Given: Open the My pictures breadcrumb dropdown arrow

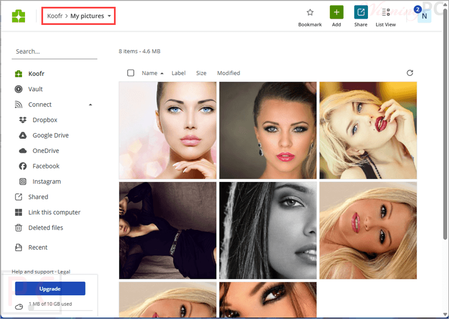Looking at the screenshot, I should coord(109,16).
